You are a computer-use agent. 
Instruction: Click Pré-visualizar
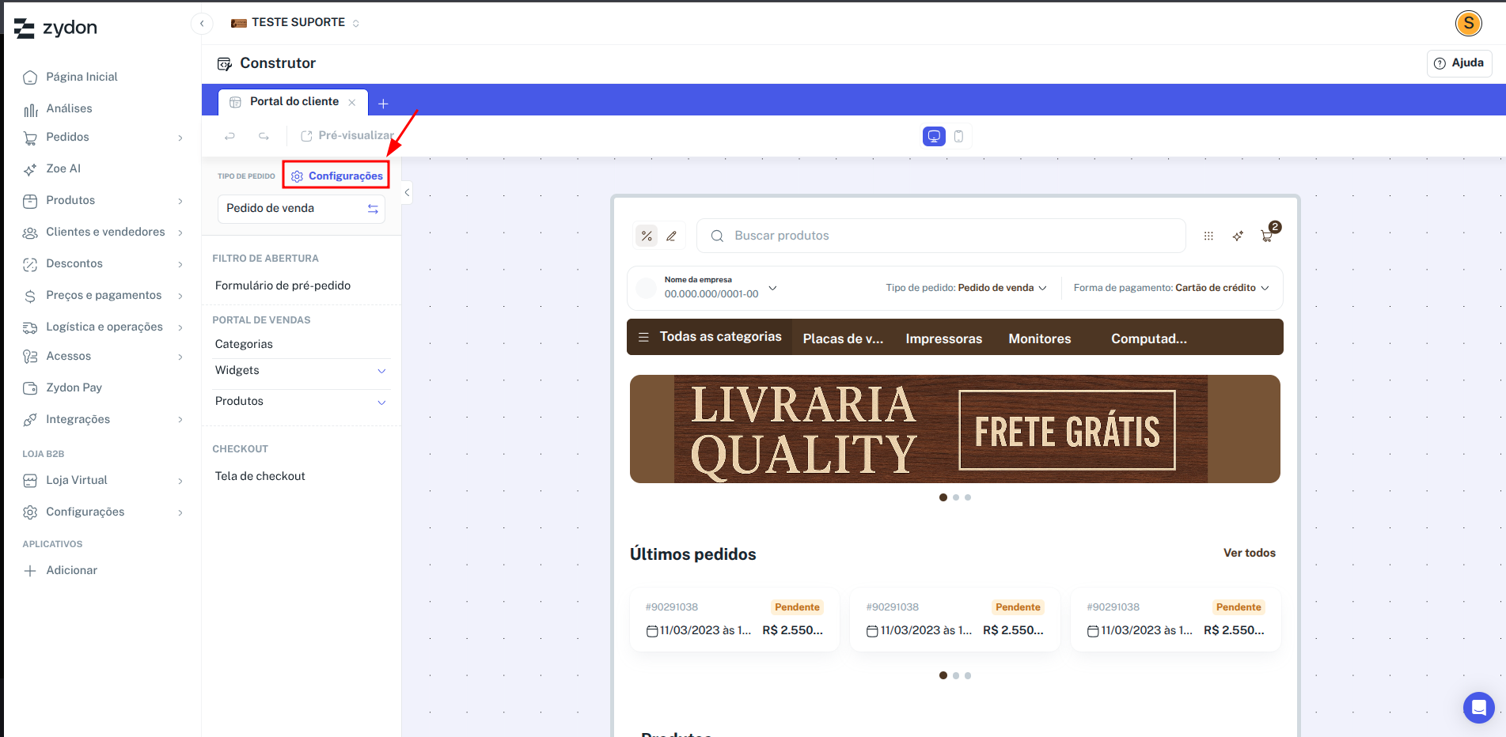[x=347, y=136]
